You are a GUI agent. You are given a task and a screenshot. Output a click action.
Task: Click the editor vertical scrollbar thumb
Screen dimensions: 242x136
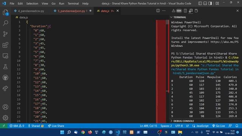pyautogui.click(x=168, y=22)
